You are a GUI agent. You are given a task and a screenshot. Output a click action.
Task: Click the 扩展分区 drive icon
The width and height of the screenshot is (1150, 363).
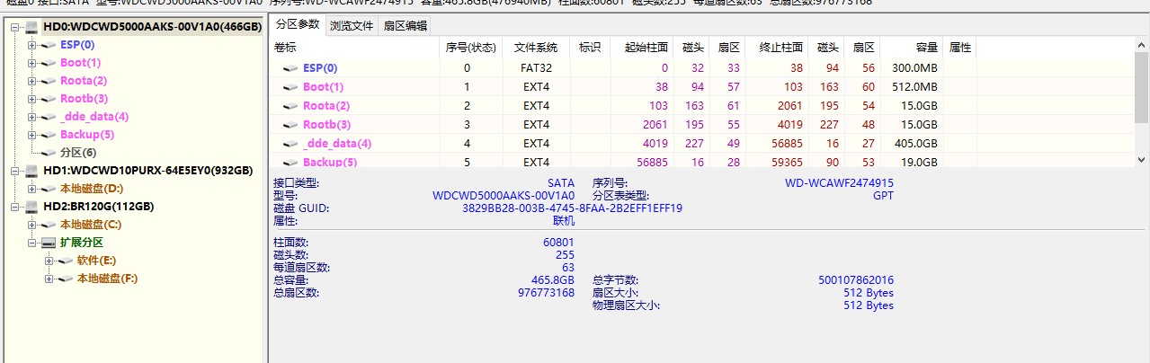pyautogui.click(x=49, y=243)
